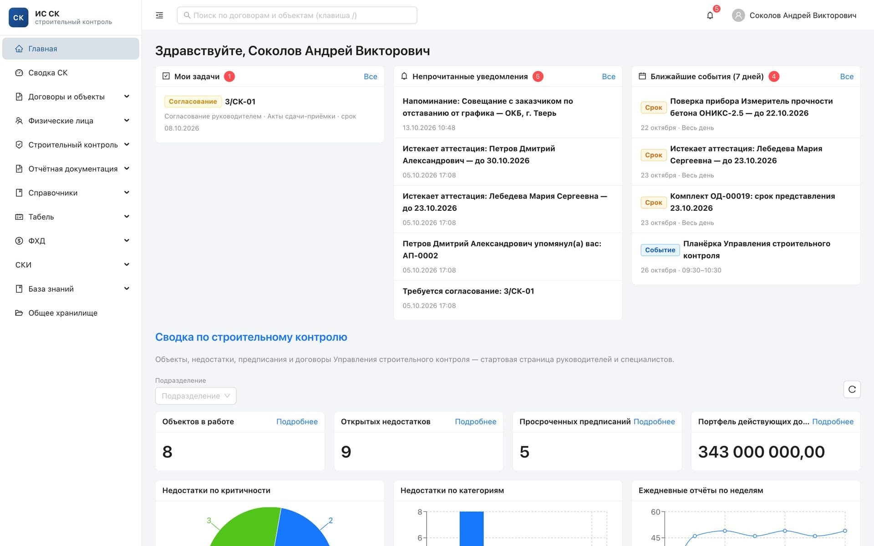Open Подробнее for Объектов в работе
The height and width of the screenshot is (546, 874).
297,422
